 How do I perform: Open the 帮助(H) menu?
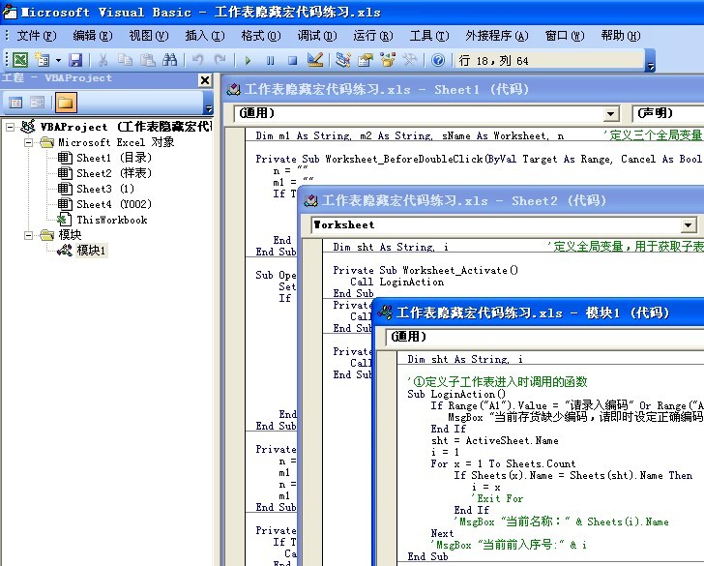tap(621, 35)
